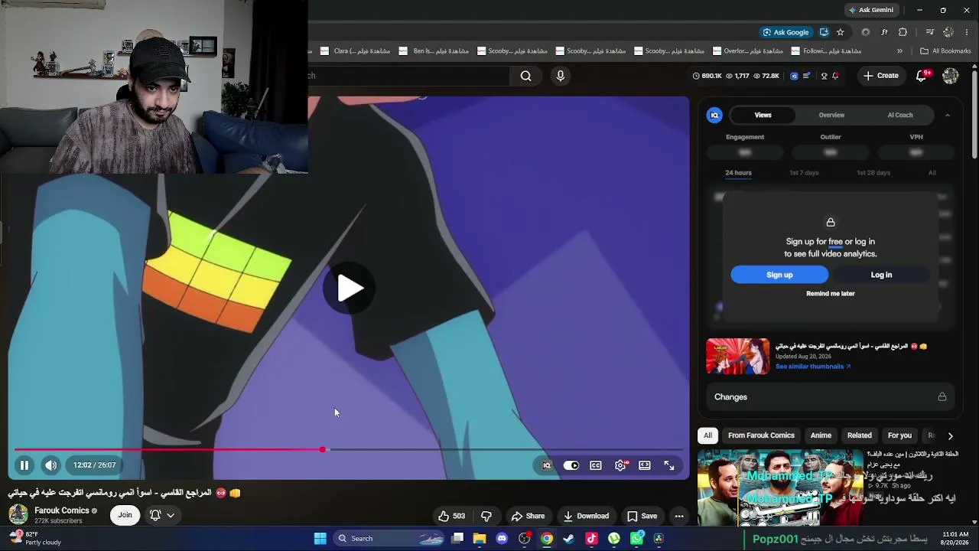Screen dimensions: 979x551
Task: Show more filter chips with right arrow
Action: 950,435
